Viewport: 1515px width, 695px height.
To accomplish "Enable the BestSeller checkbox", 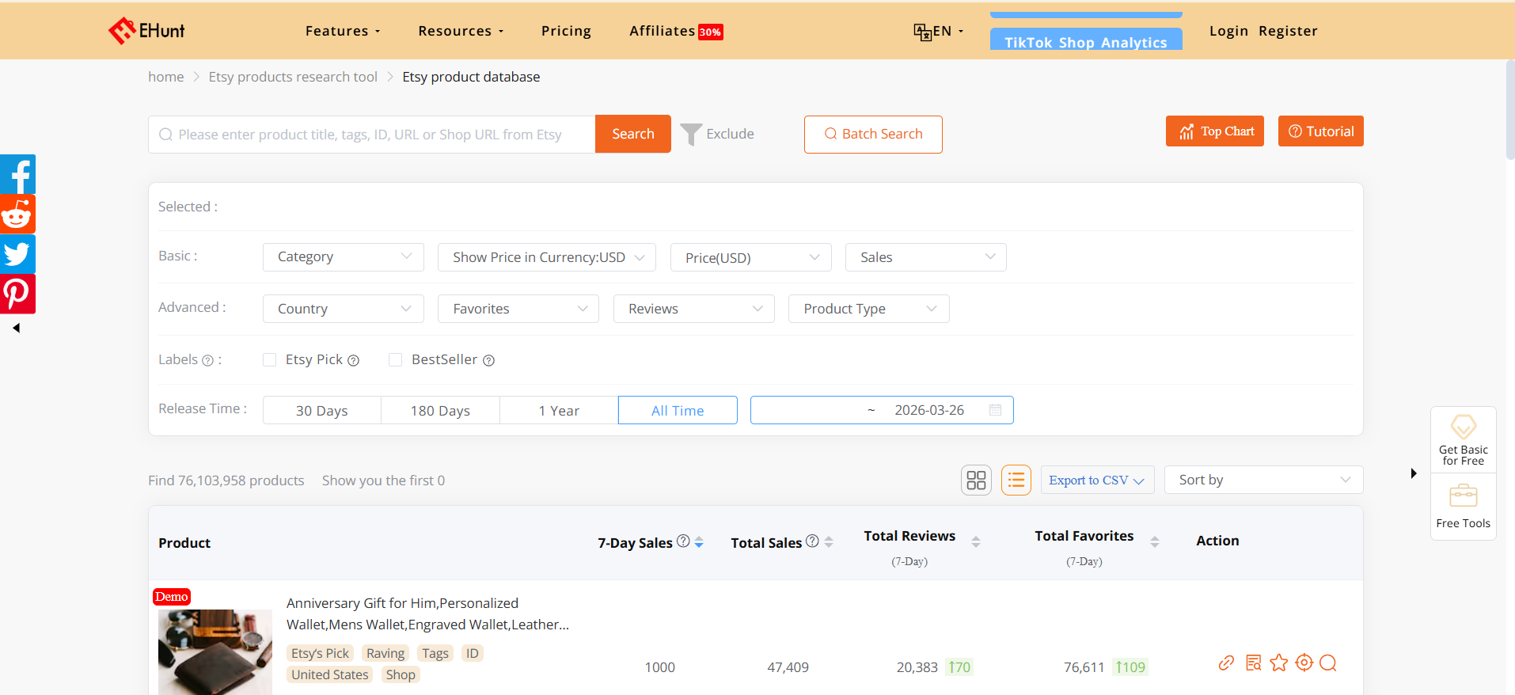I will coord(395,360).
